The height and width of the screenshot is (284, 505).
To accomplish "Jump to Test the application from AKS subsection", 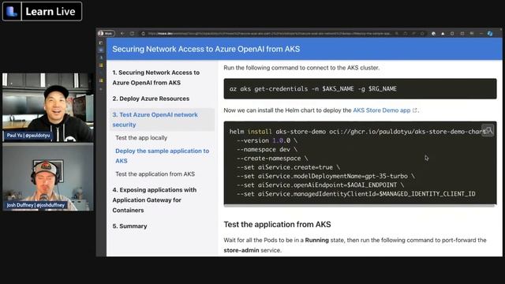I will point(155,174).
